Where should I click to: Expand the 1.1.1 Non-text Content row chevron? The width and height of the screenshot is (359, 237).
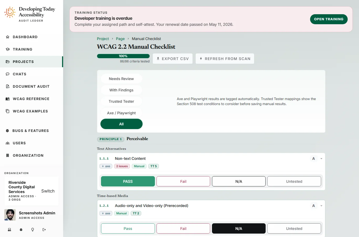tap(321, 159)
